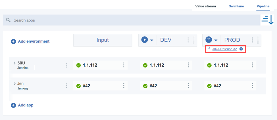277x120 pixels.
Task: Expand the SRU app row
Action: 14,63
